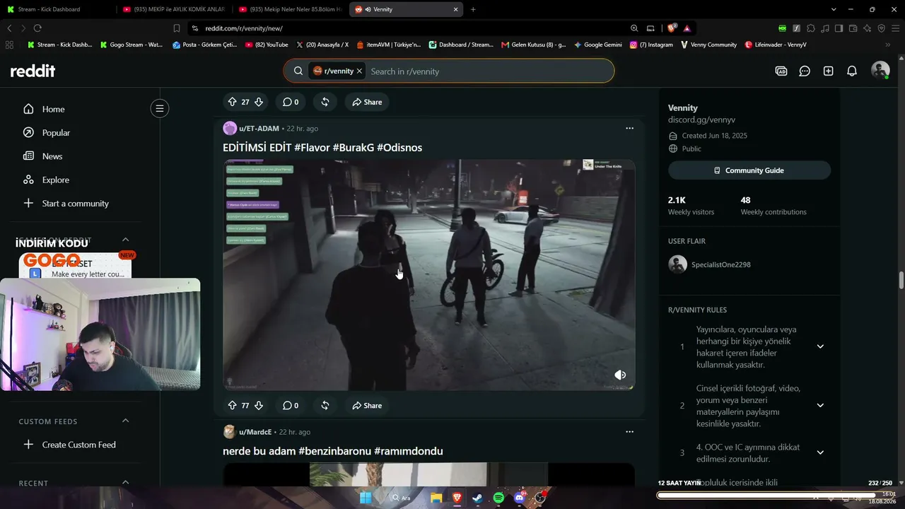905x509 pixels.
Task: Downvote the ET-ADAM post
Action: 259,406
